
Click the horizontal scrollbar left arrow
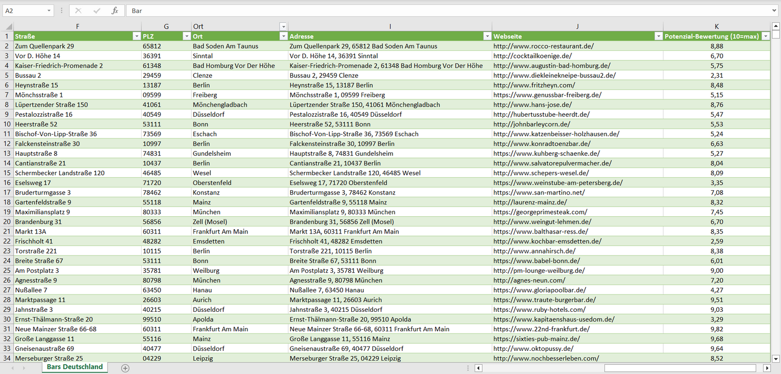pos(478,368)
